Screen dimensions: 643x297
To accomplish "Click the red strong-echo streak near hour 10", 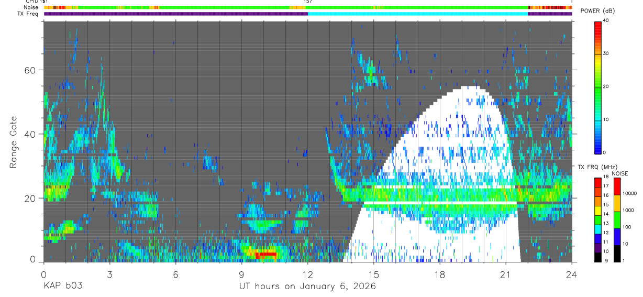I will click(266, 254).
